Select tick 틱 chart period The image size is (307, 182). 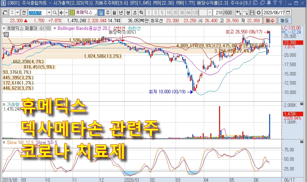(142, 13)
